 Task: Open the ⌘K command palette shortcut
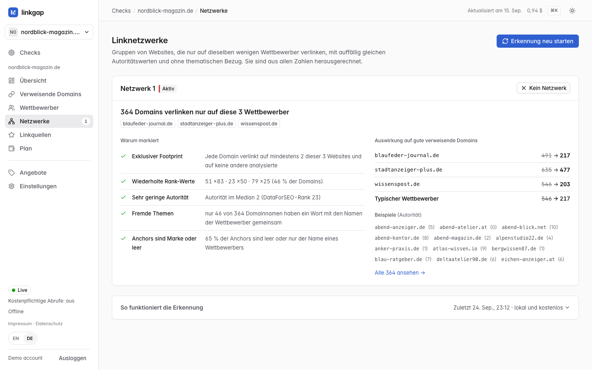tap(554, 11)
